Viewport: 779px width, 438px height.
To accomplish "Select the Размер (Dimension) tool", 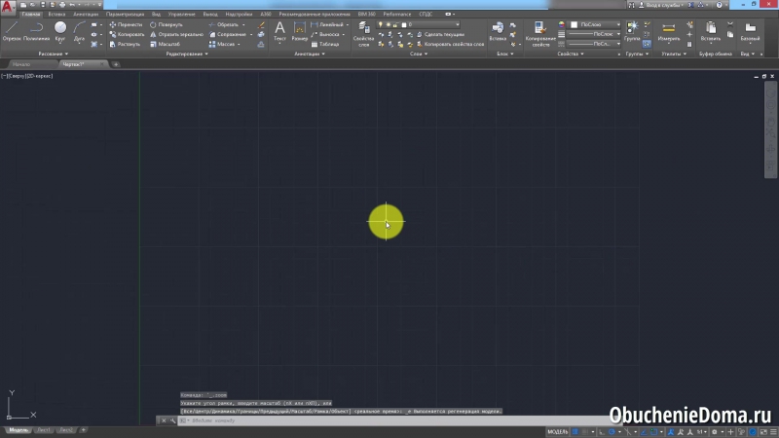I will pos(300,31).
